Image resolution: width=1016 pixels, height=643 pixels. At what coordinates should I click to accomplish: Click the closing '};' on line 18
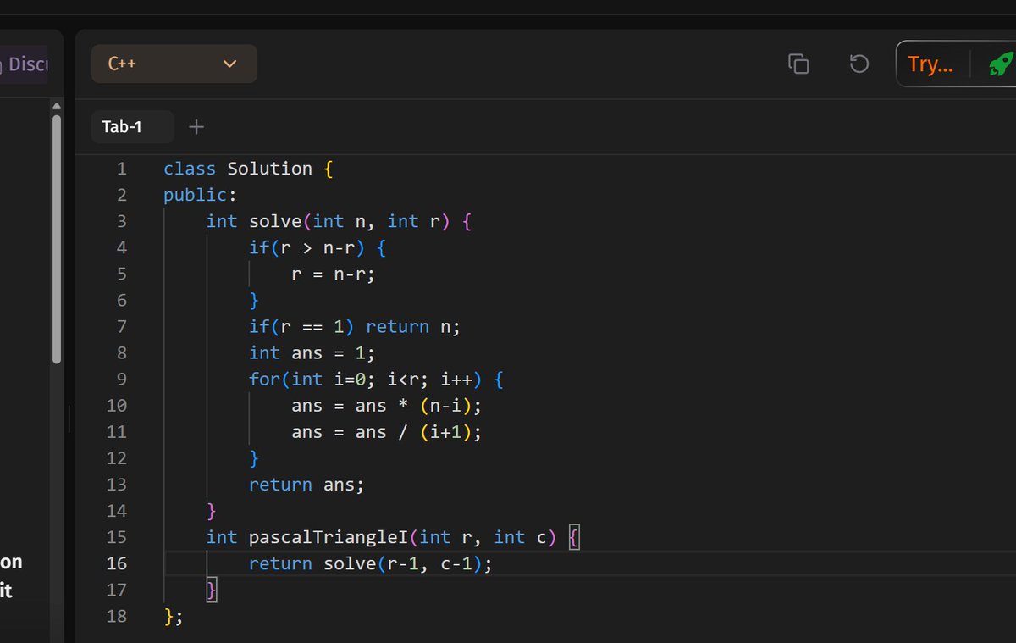[174, 616]
